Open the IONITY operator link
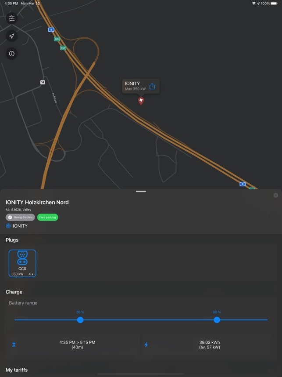282x377 pixels. point(20,226)
